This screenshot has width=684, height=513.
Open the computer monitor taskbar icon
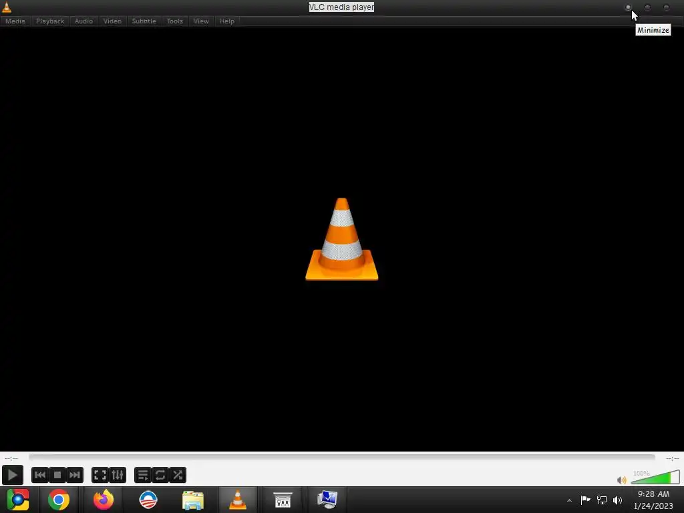click(327, 500)
